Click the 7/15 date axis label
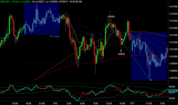 click(55, 103)
